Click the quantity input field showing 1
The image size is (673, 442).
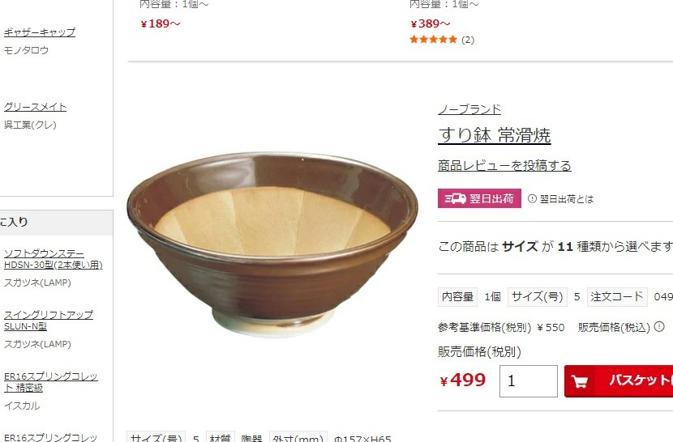tap(529, 381)
